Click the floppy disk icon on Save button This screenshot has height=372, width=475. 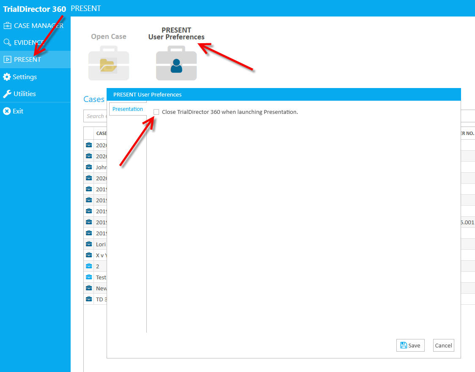point(404,345)
